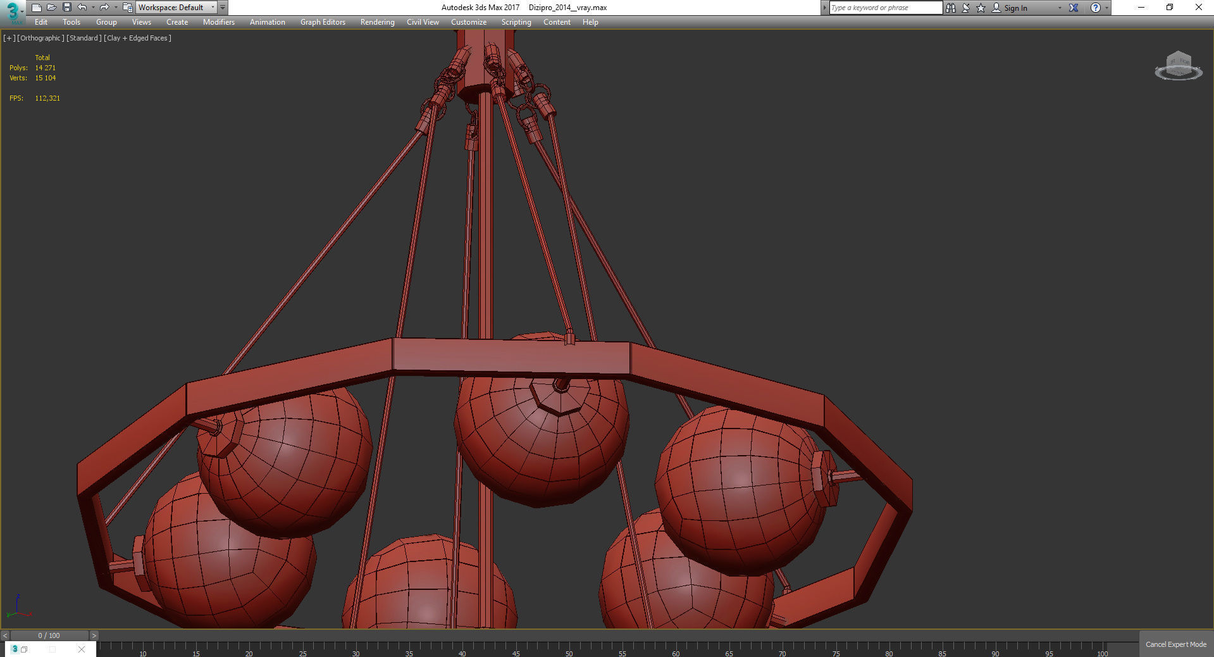Expand the Redo history dropdown arrow
This screenshot has height=657, width=1214.
click(x=115, y=8)
